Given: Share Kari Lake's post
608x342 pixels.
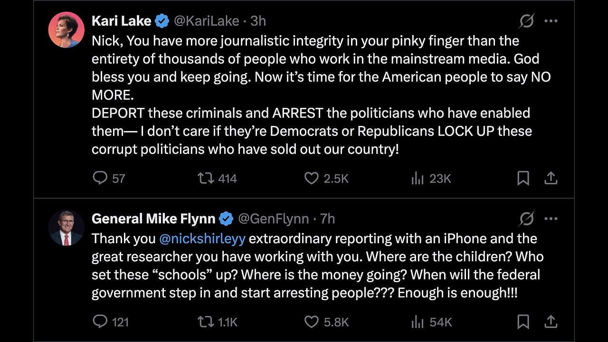Looking at the screenshot, I should pyautogui.click(x=551, y=178).
